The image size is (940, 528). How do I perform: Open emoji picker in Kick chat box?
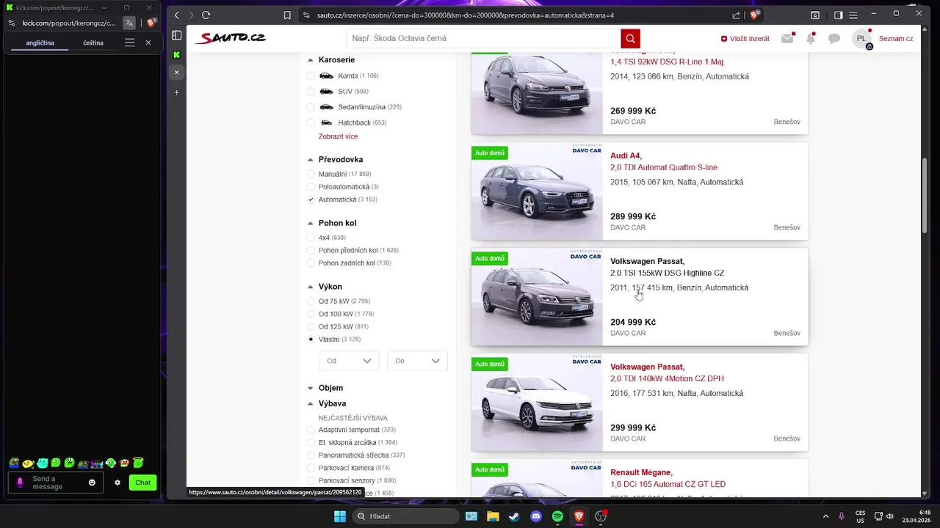[x=92, y=483]
